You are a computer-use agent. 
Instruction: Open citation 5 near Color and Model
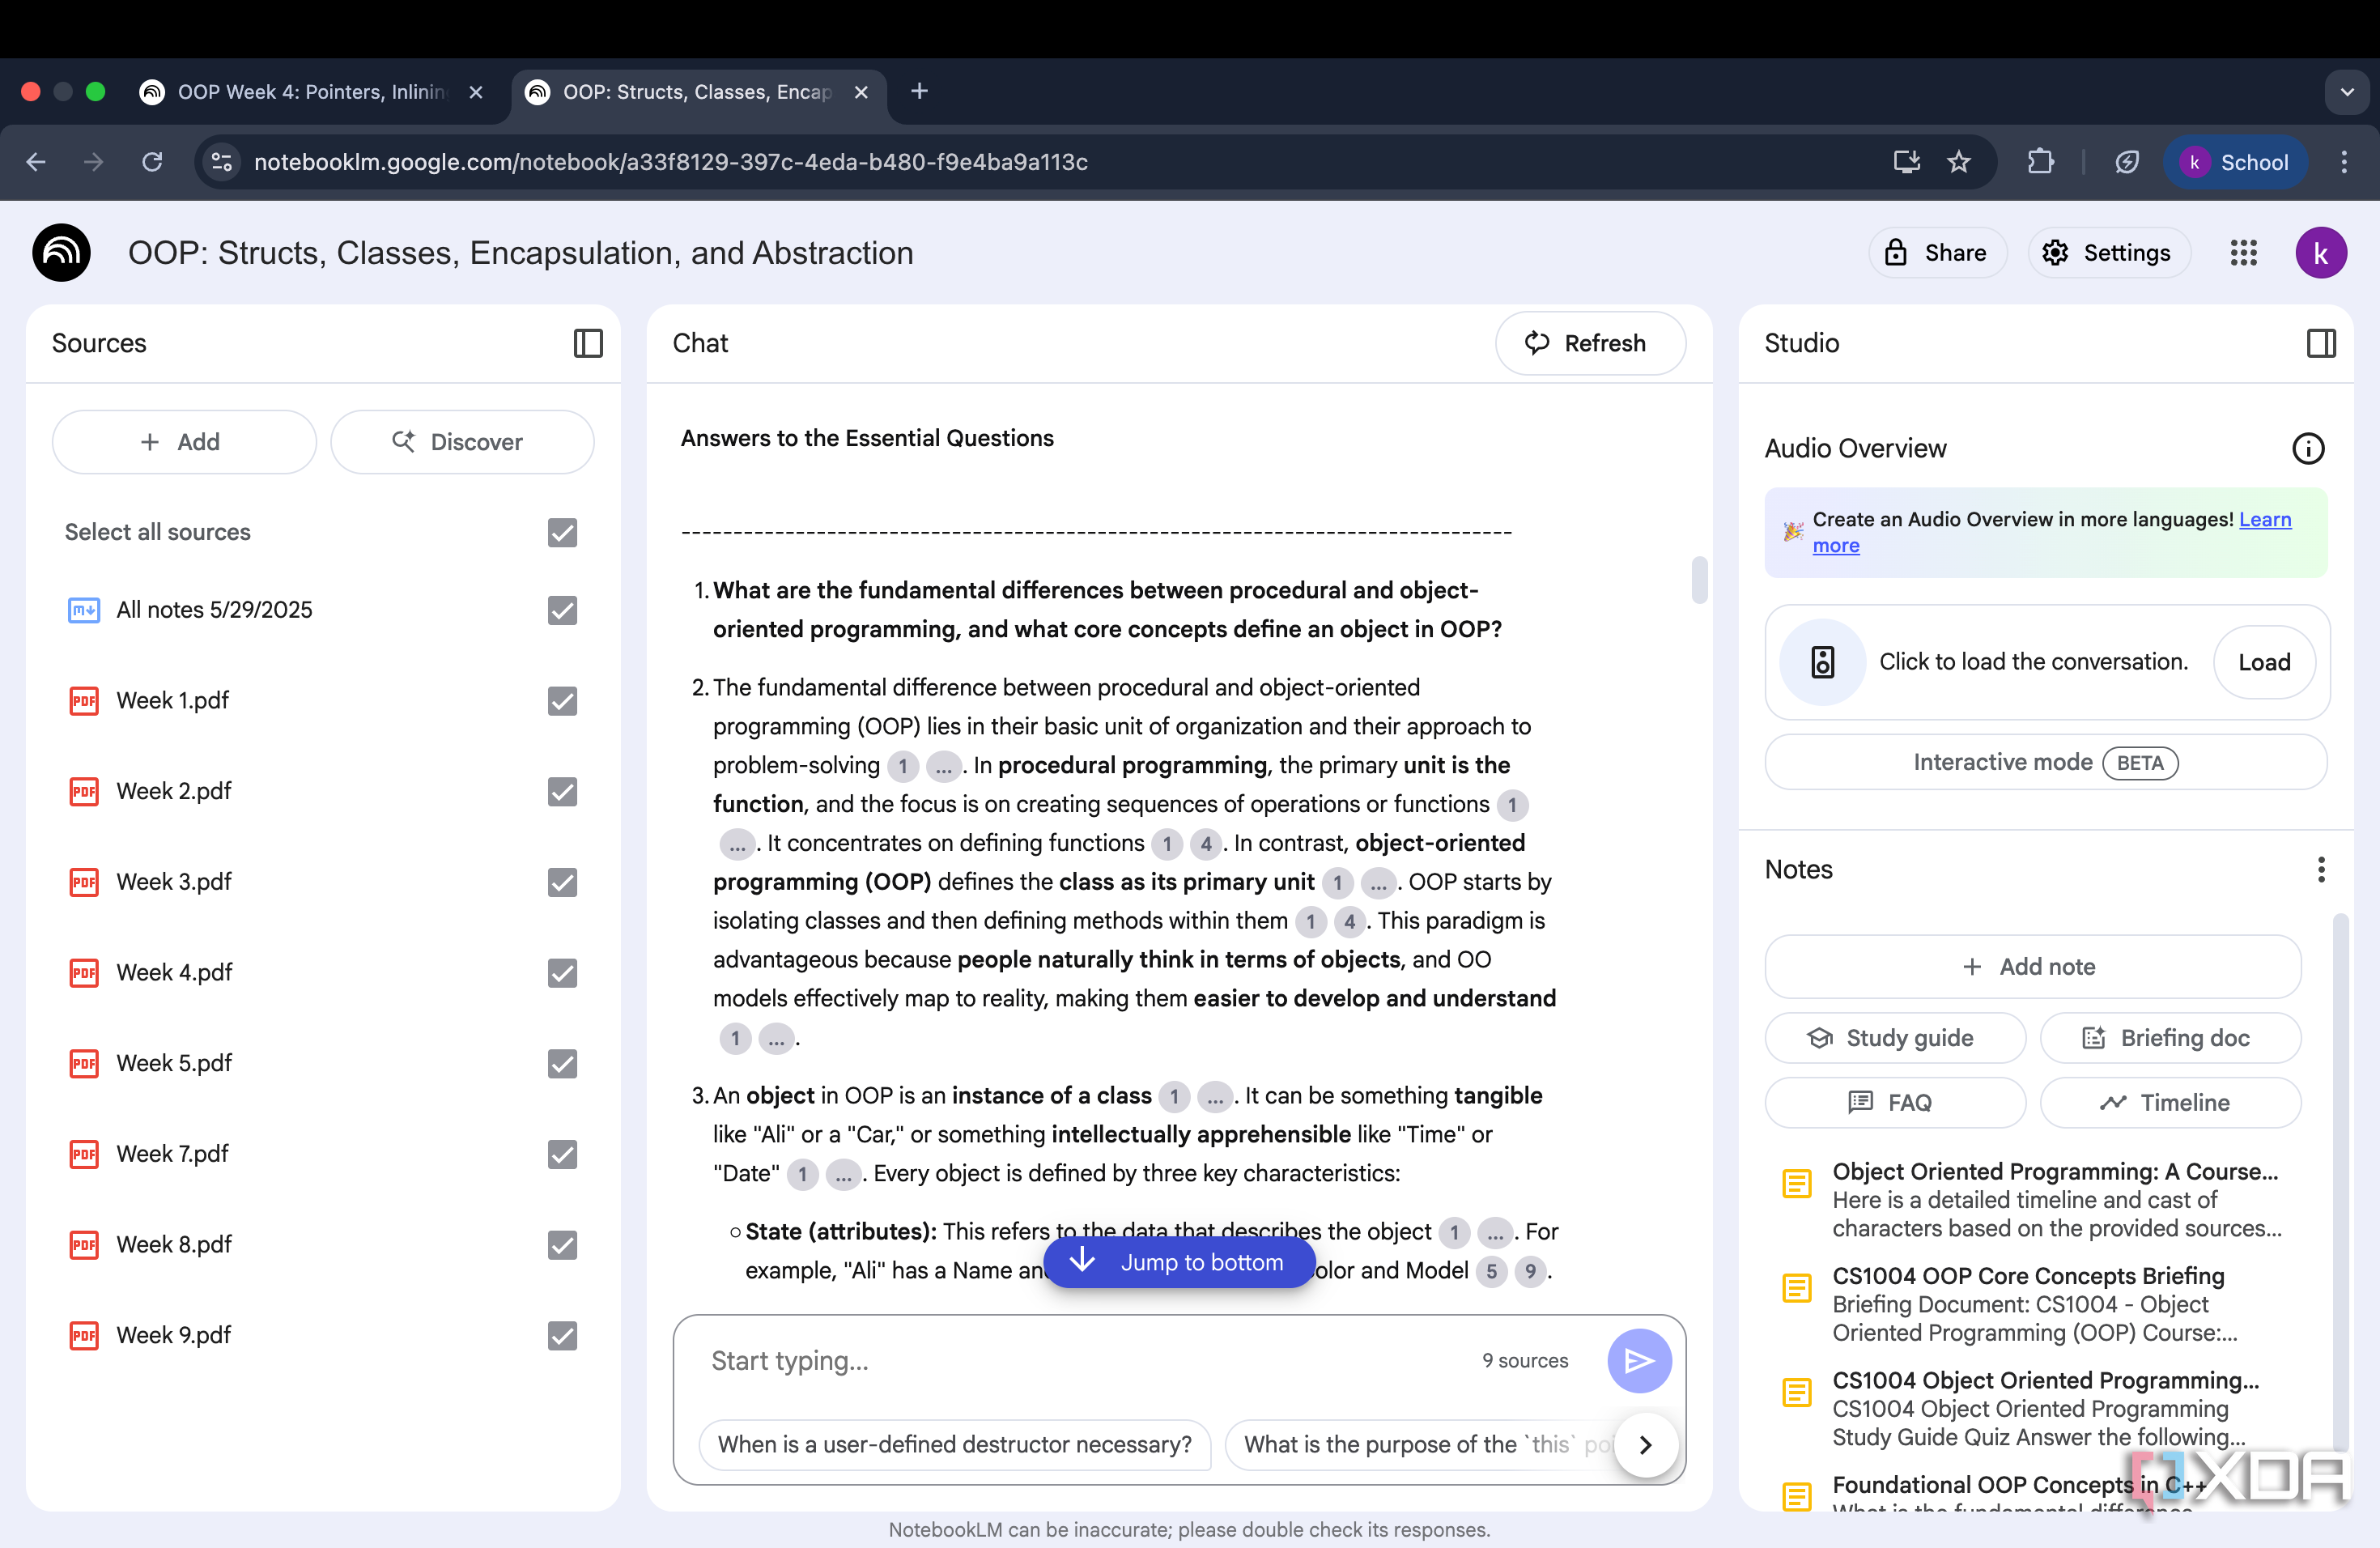point(1490,1271)
